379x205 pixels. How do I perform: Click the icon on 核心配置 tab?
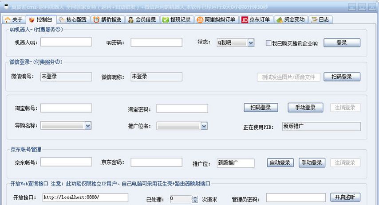(62, 20)
